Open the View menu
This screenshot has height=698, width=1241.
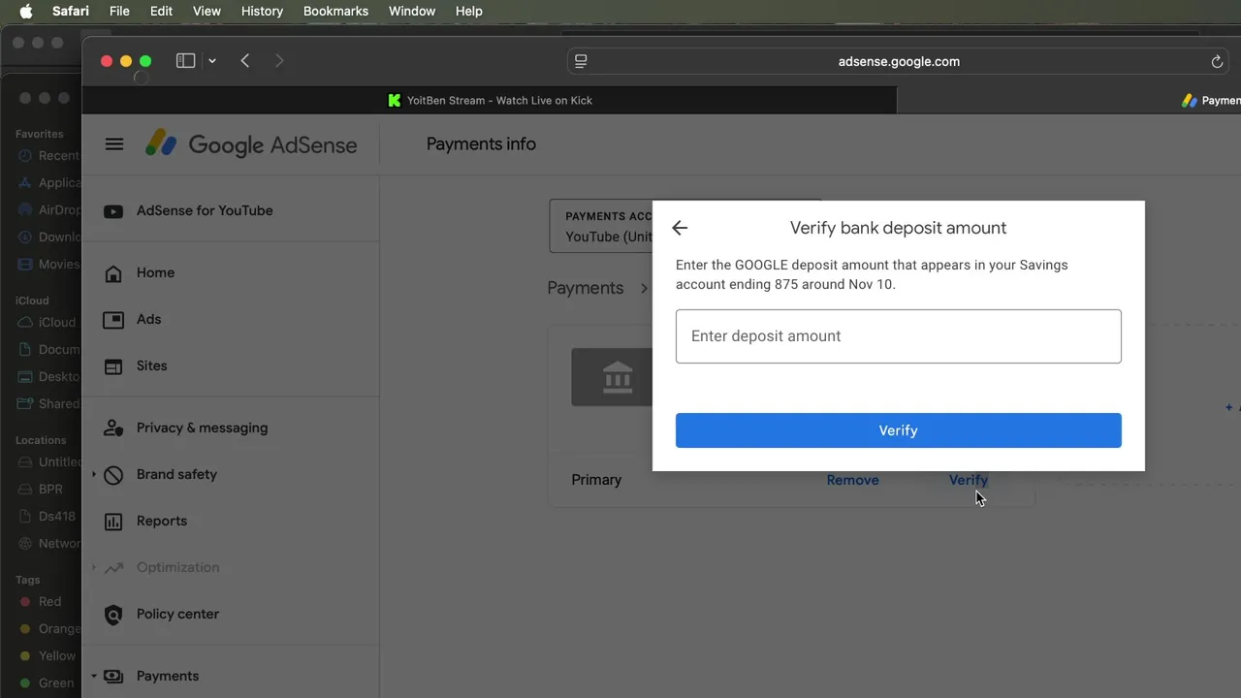(x=207, y=11)
